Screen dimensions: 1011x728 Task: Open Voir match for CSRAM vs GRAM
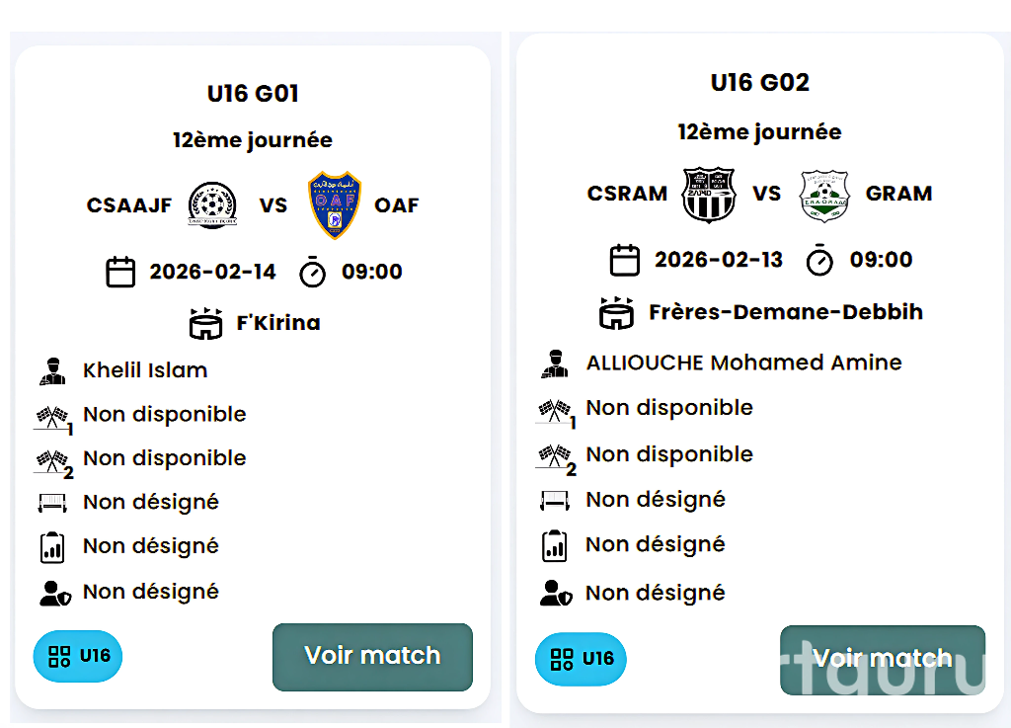pyautogui.click(x=882, y=659)
